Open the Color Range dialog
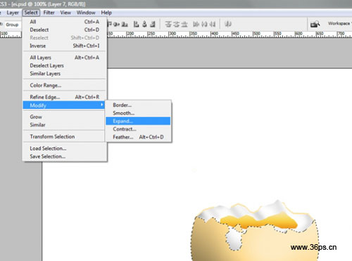The height and width of the screenshot is (261, 352). click(64, 86)
